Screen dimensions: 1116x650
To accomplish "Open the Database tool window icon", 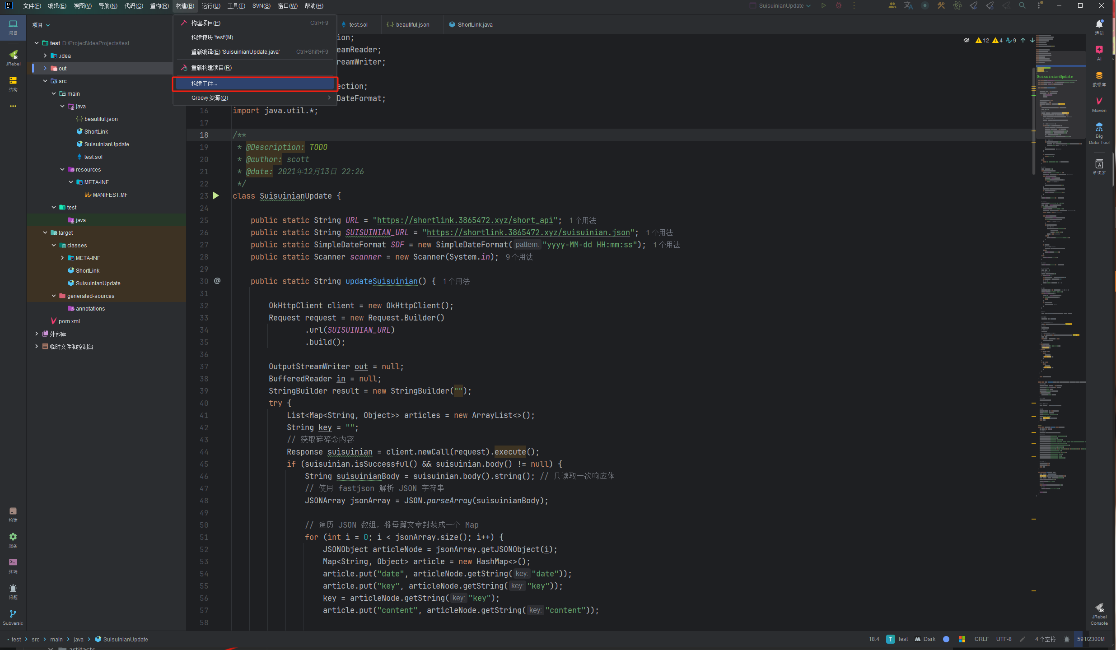I will [1099, 78].
